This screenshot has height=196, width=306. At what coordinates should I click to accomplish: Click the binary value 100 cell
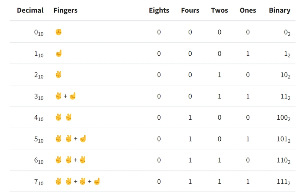(x=283, y=118)
